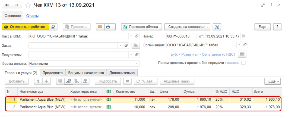
Task: Open the Касса ККМ record in a new form
Action: (137, 36)
